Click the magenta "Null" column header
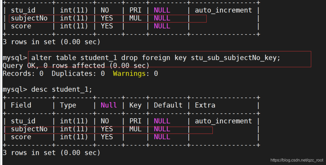The height and width of the screenshot is (165, 326). (x=109, y=105)
